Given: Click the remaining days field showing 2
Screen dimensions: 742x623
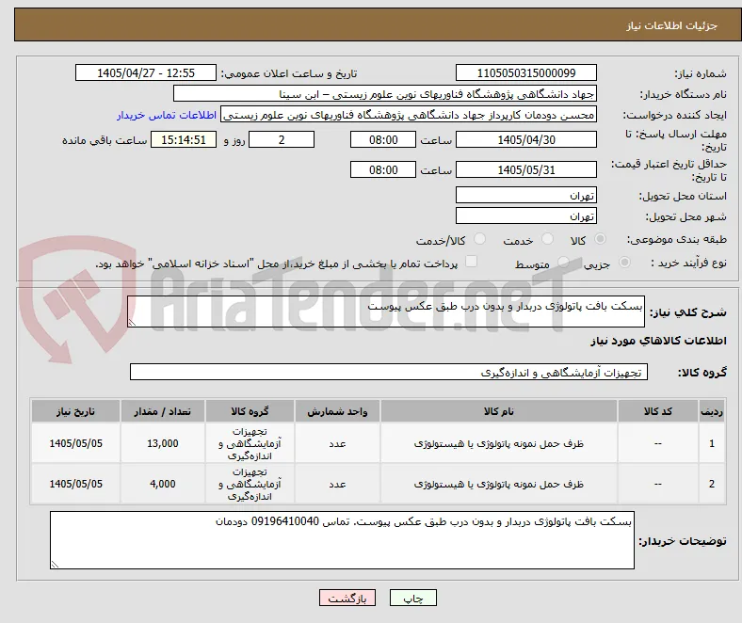Looking at the screenshot, I should coord(282,139).
